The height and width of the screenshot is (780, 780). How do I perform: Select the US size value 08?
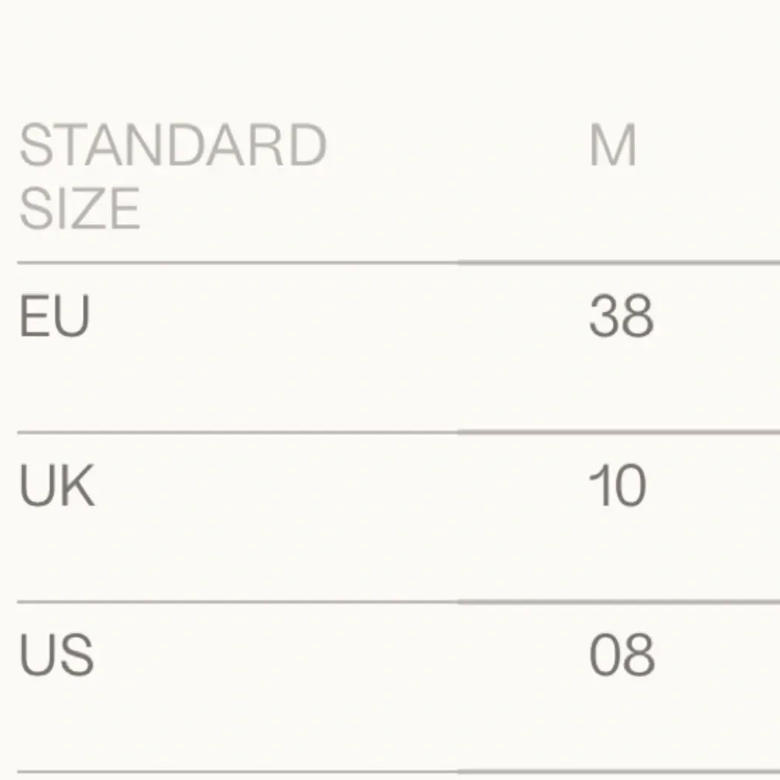tap(621, 654)
